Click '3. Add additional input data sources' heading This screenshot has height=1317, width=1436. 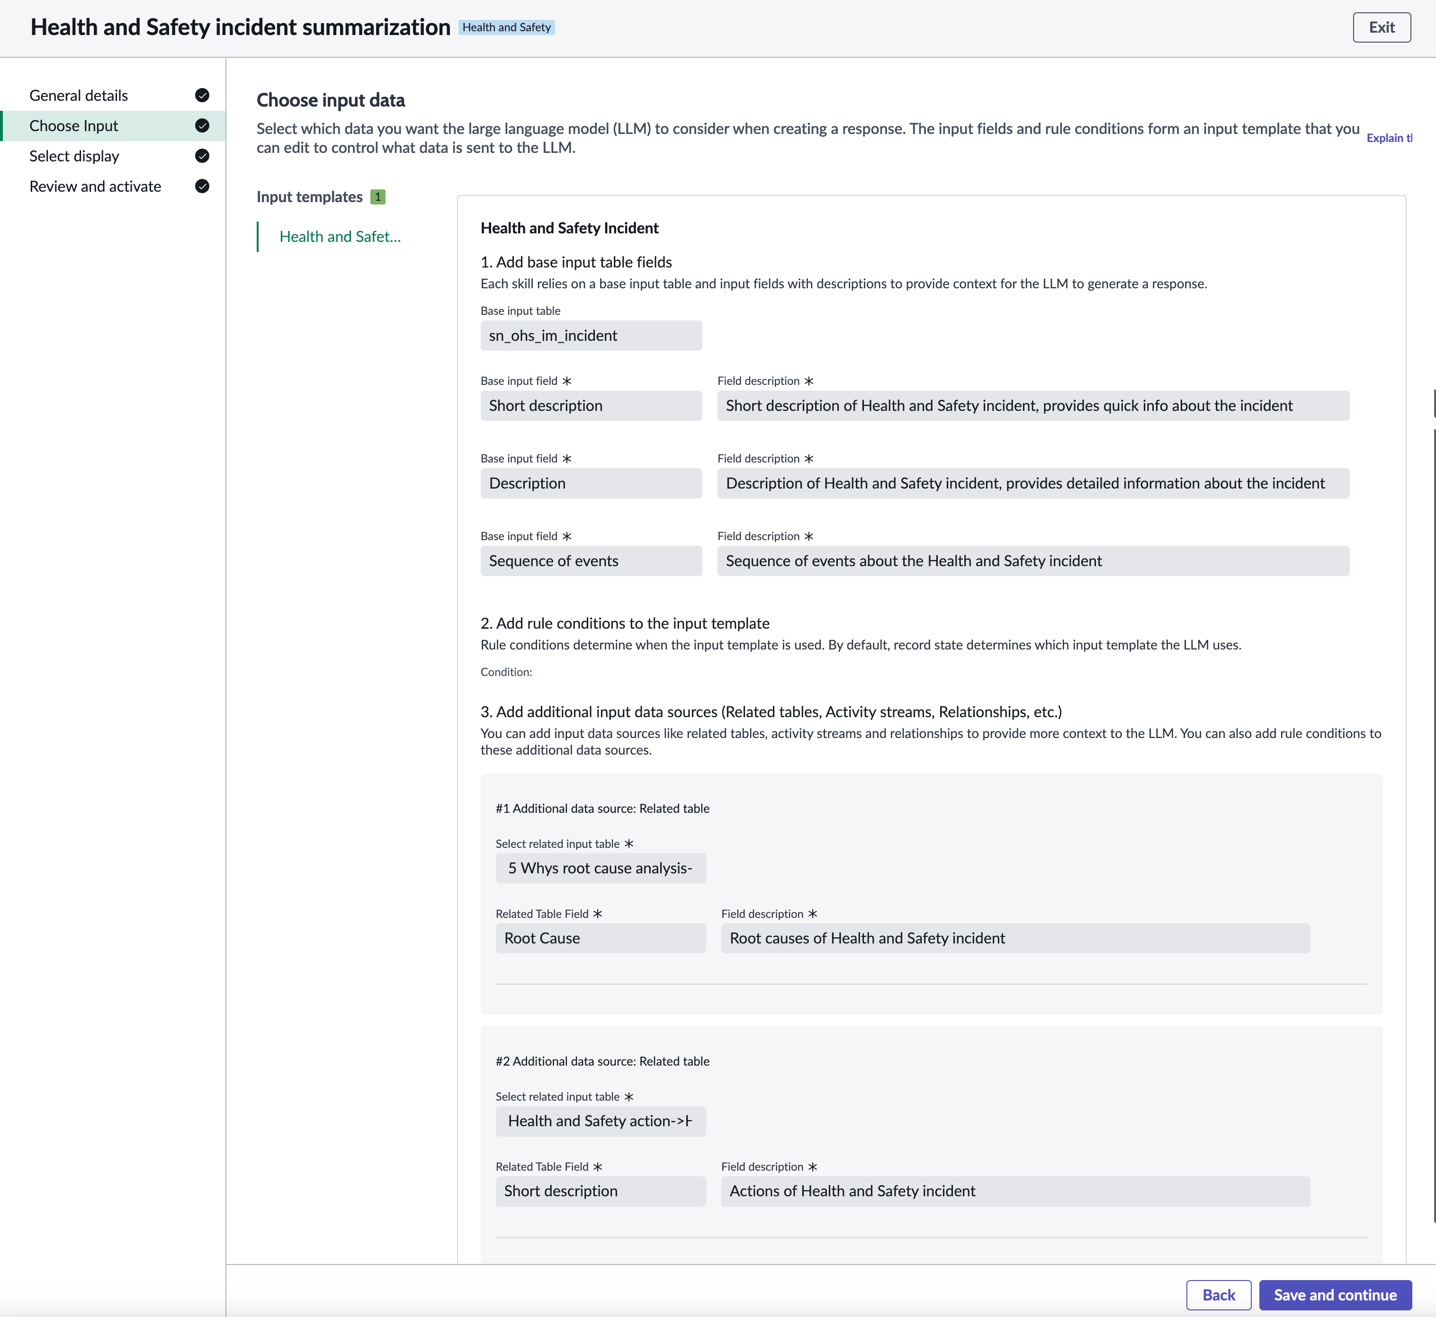coord(771,712)
